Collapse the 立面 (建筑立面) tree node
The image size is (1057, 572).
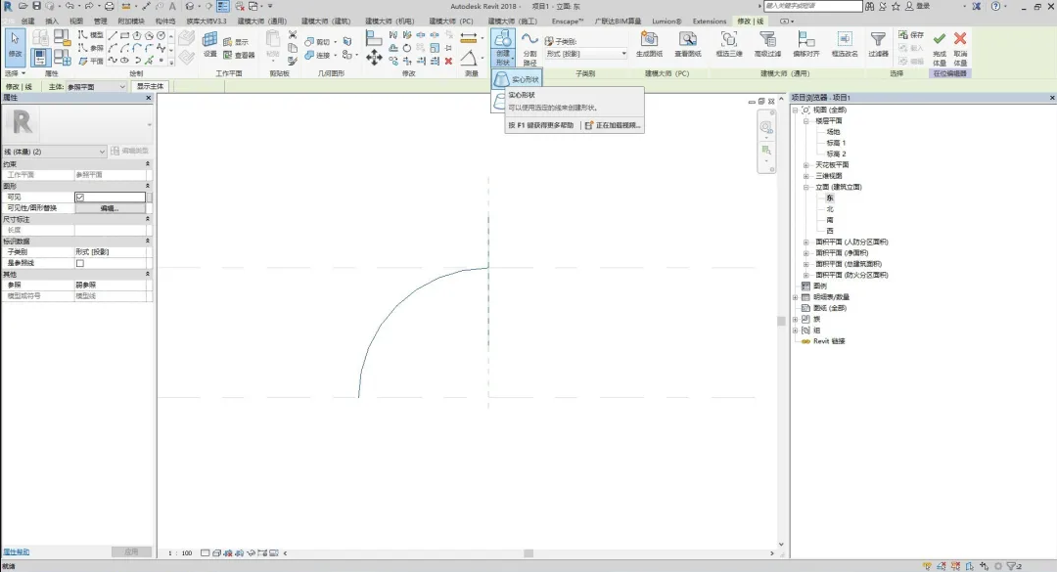(806, 187)
